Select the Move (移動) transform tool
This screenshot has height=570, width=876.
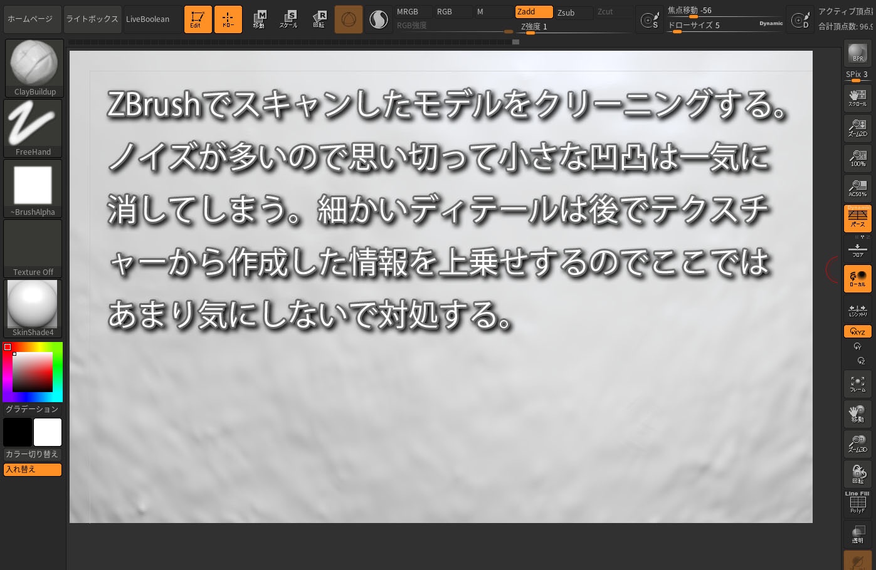[x=259, y=19]
